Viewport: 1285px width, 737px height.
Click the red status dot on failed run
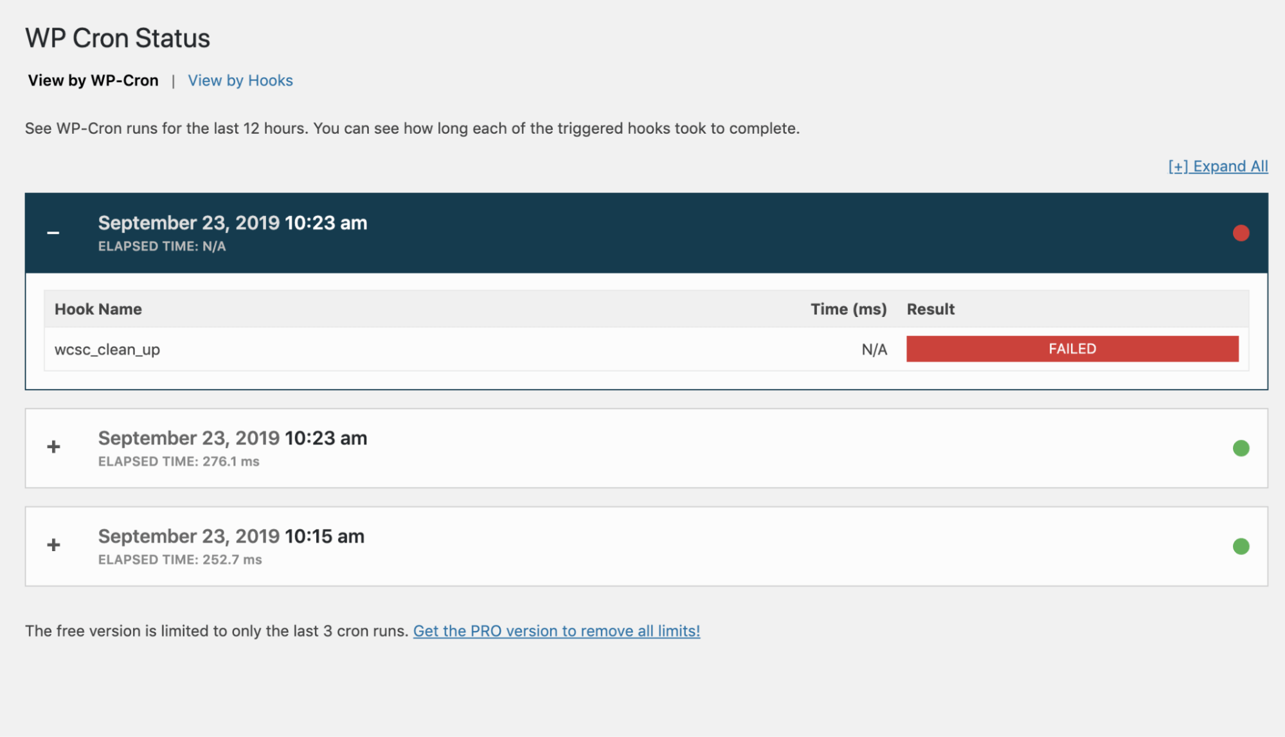(1241, 233)
